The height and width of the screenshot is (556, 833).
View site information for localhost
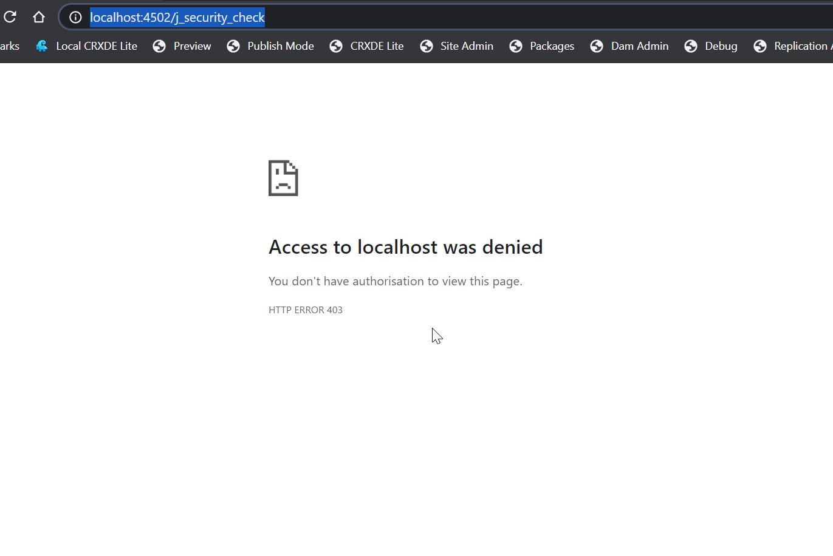75,17
